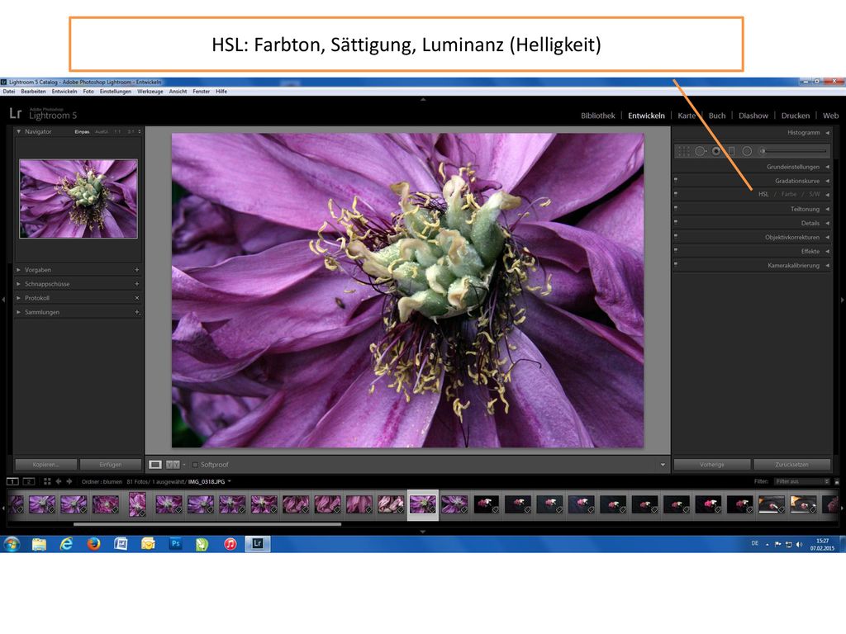Expand the Grundeinstellungen panel arrow

[x=827, y=167]
